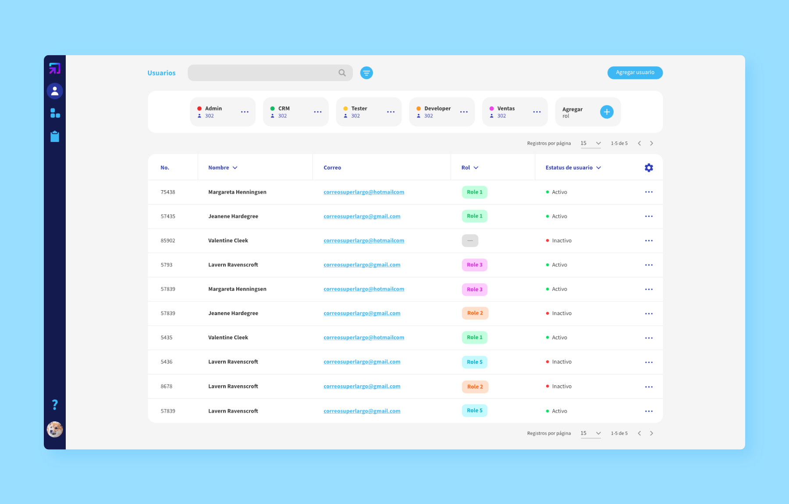Select the Developer role card
Screen dimensions: 789x504
point(442,112)
